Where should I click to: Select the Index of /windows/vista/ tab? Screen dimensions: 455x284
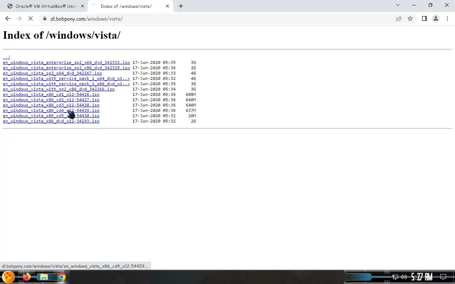point(130,6)
